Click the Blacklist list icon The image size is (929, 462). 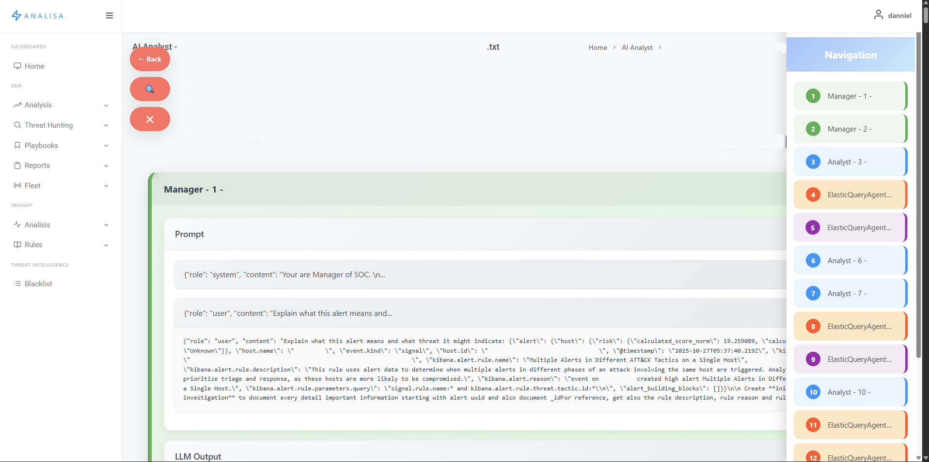click(17, 283)
